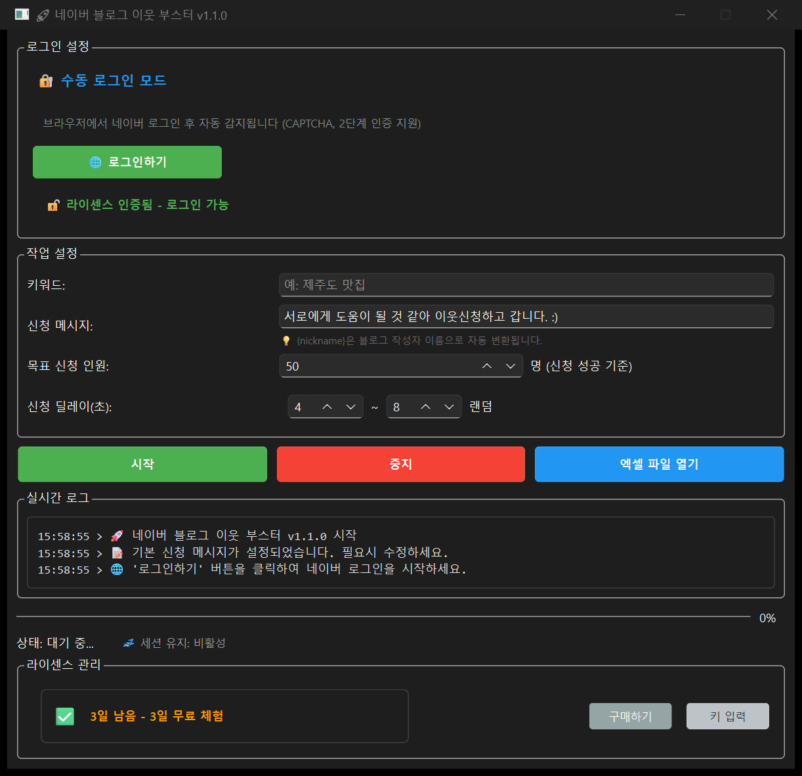Open the 키 입력 license key button
This screenshot has width=802, height=776.
point(728,716)
